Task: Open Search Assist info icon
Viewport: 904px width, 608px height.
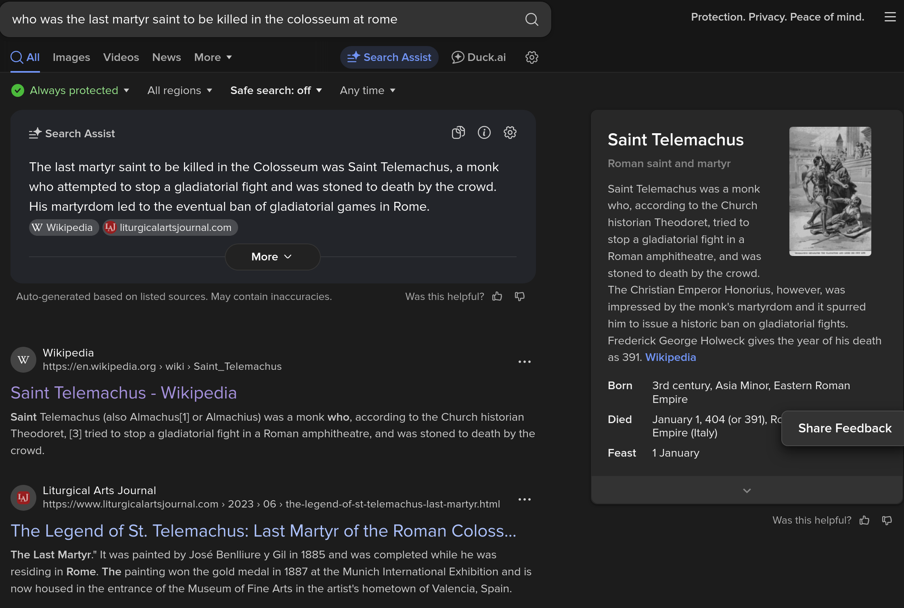Action: tap(484, 132)
